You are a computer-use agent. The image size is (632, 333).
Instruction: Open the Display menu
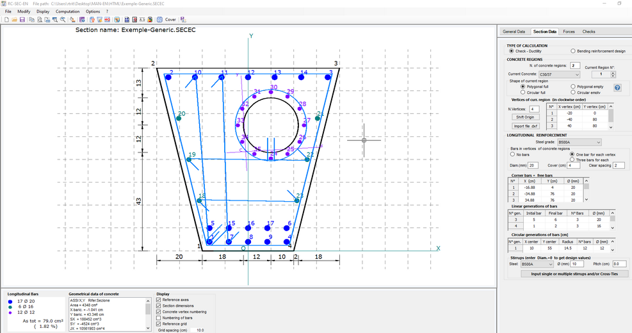tap(43, 12)
